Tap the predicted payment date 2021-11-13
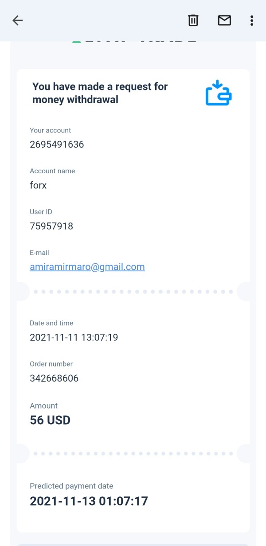 tap(89, 501)
